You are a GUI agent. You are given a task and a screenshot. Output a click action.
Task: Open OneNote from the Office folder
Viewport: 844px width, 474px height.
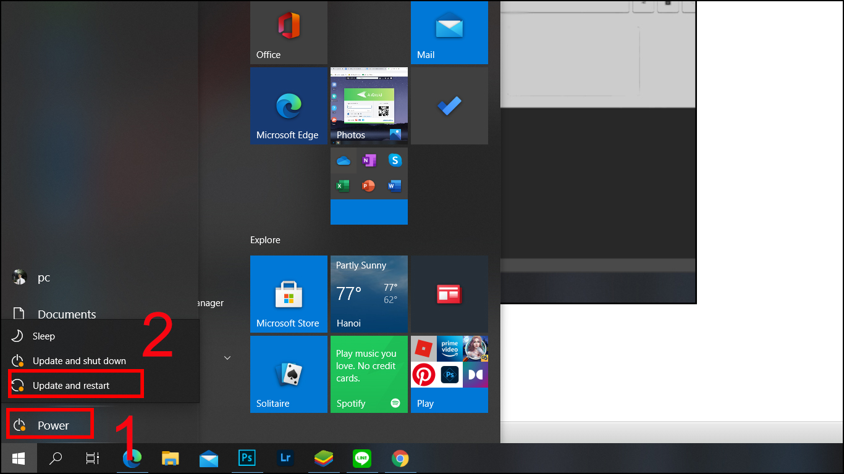368,160
